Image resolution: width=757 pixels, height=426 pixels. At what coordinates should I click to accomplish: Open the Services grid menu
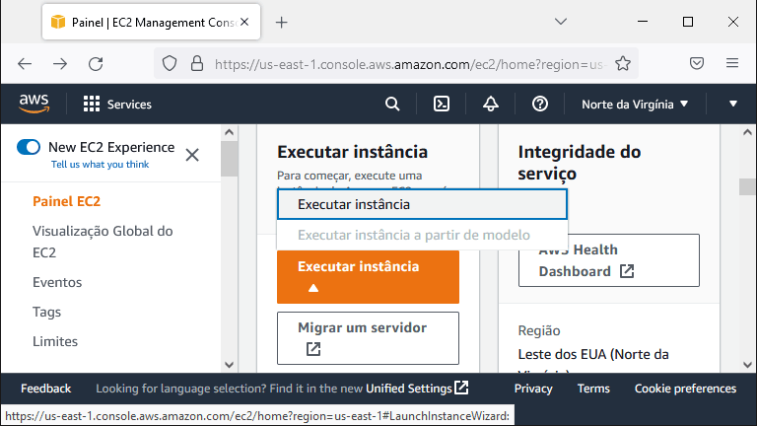(x=117, y=105)
